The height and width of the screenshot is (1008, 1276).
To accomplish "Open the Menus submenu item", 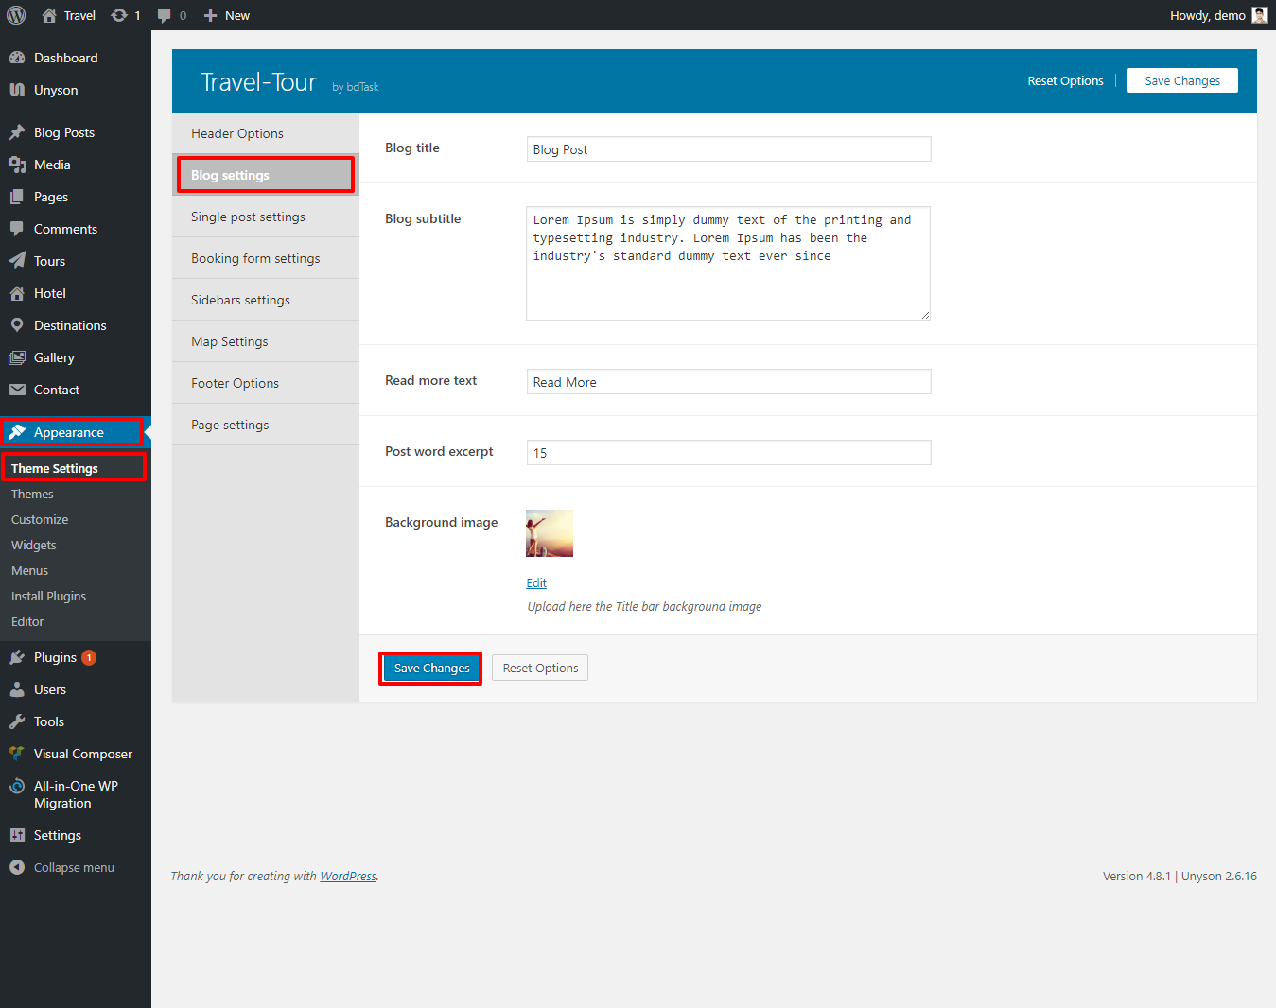I will point(29,570).
